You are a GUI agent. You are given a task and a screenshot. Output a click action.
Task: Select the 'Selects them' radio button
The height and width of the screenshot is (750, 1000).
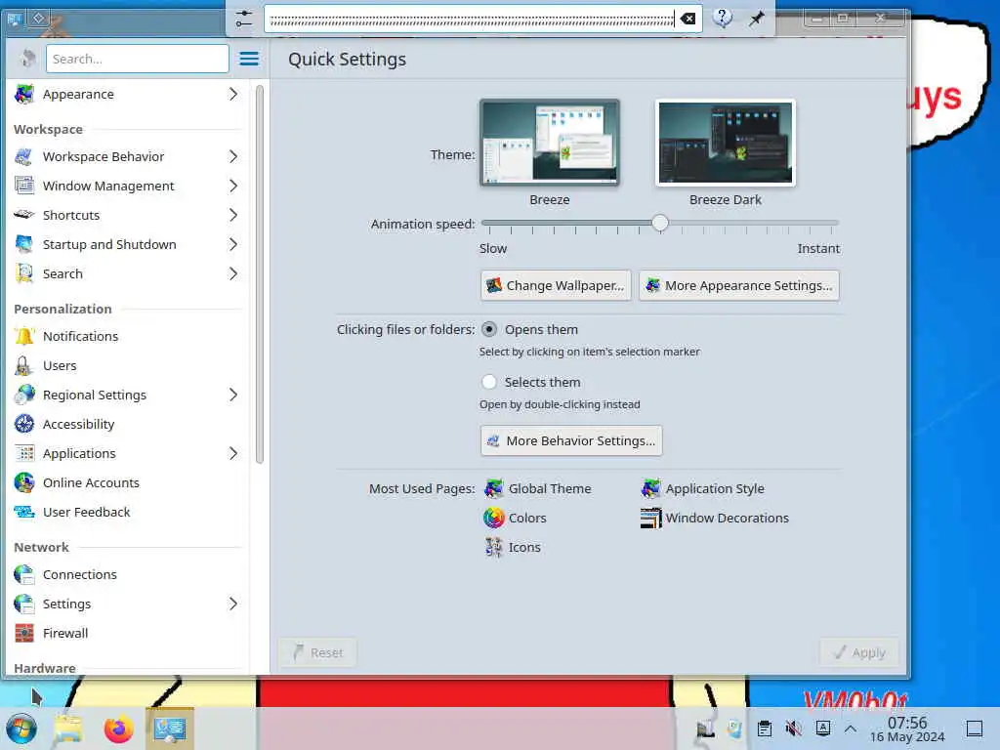489,382
